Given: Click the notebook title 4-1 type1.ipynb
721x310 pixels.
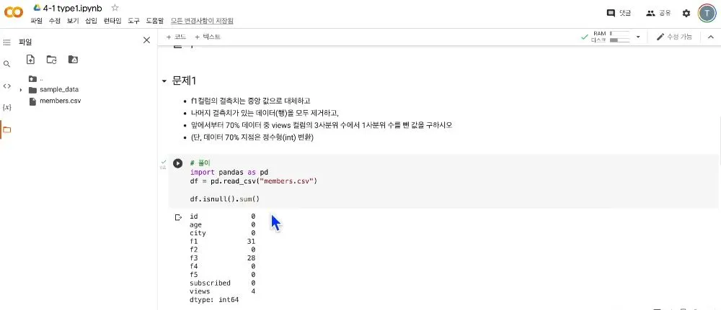Looking at the screenshot, I should pos(74,8).
